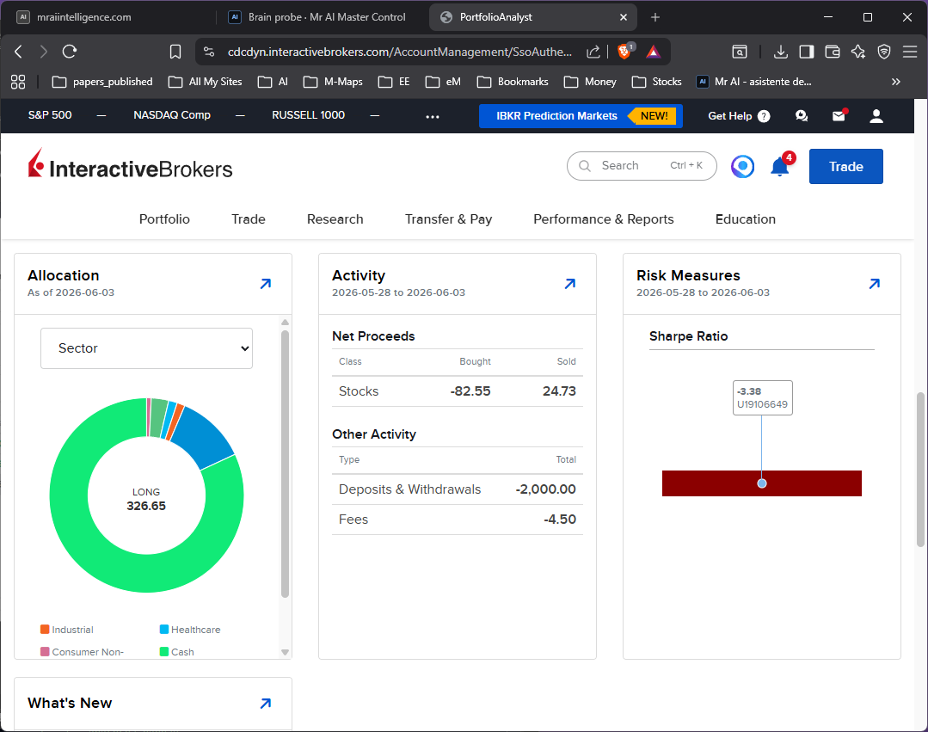Show more bookmarks with the double chevron
The width and height of the screenshot is (928, 732).
click(896, 82)
